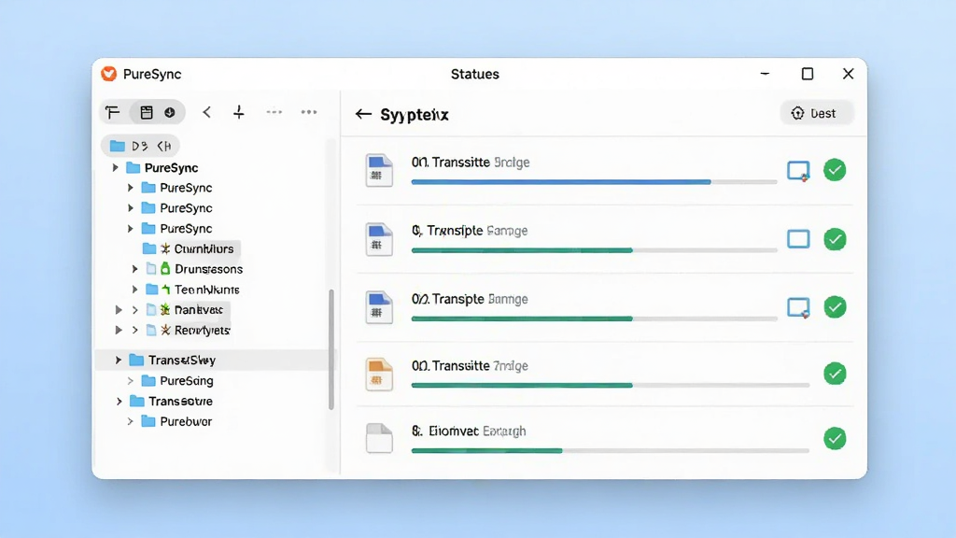Click the PureSync logo in the title bar
956x538 pixels.
(109, 74)
